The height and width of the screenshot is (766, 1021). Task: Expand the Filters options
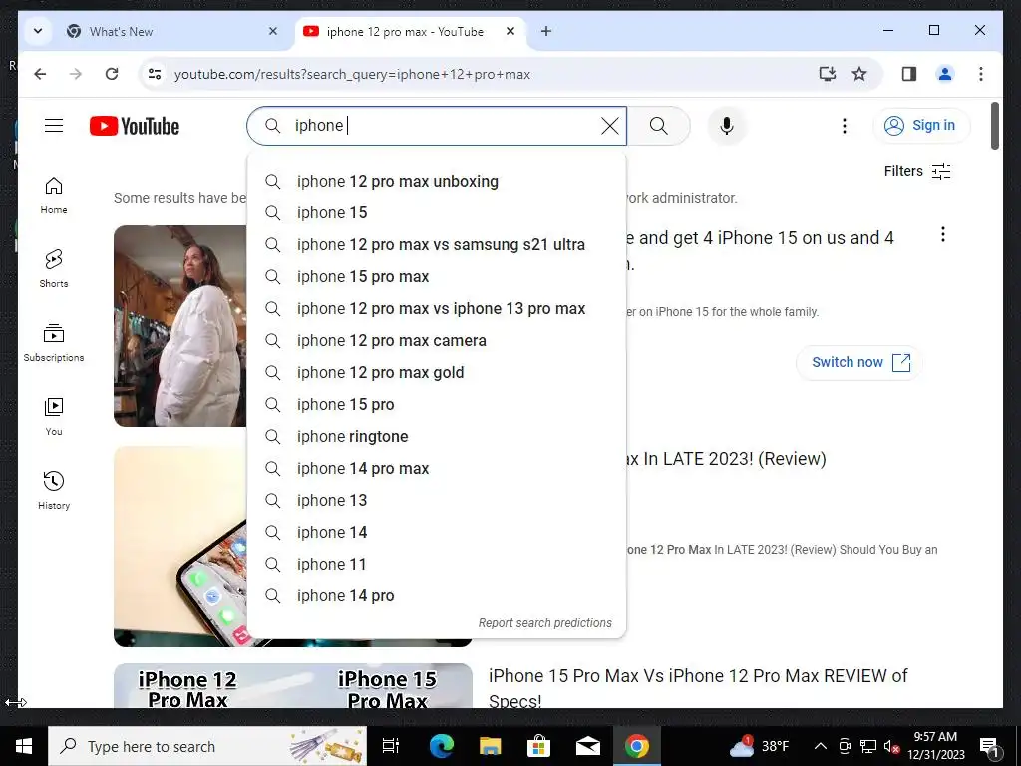tap(917, 171)
